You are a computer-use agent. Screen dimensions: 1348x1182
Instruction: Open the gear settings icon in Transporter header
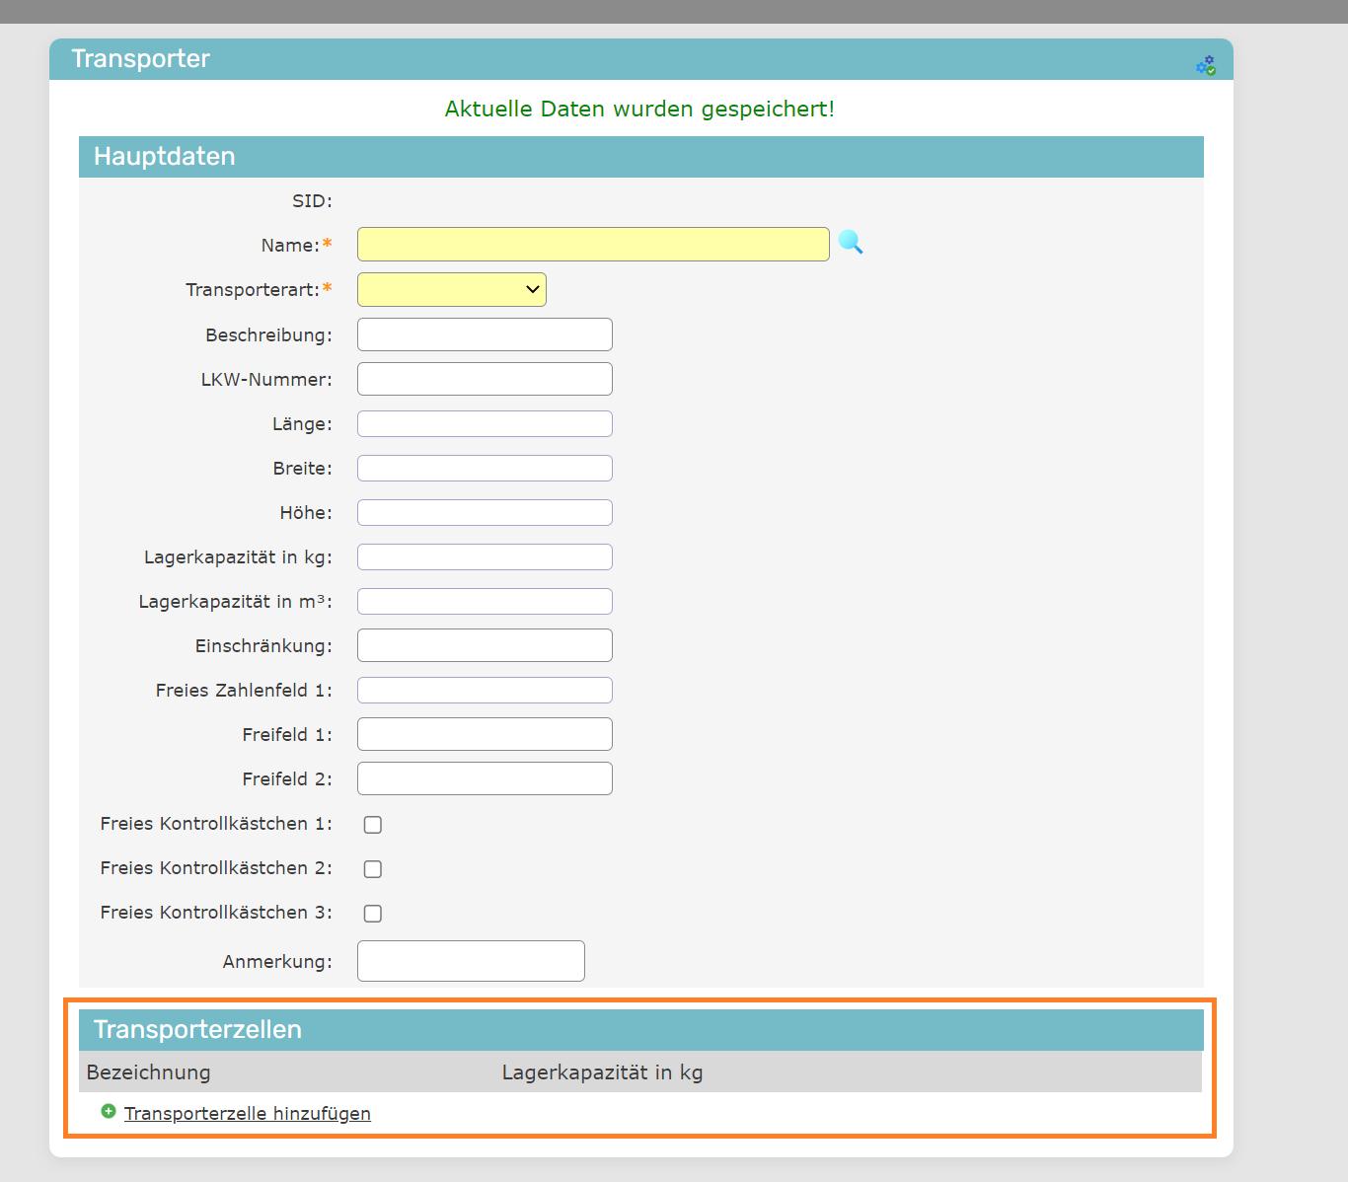(1205, 66)
